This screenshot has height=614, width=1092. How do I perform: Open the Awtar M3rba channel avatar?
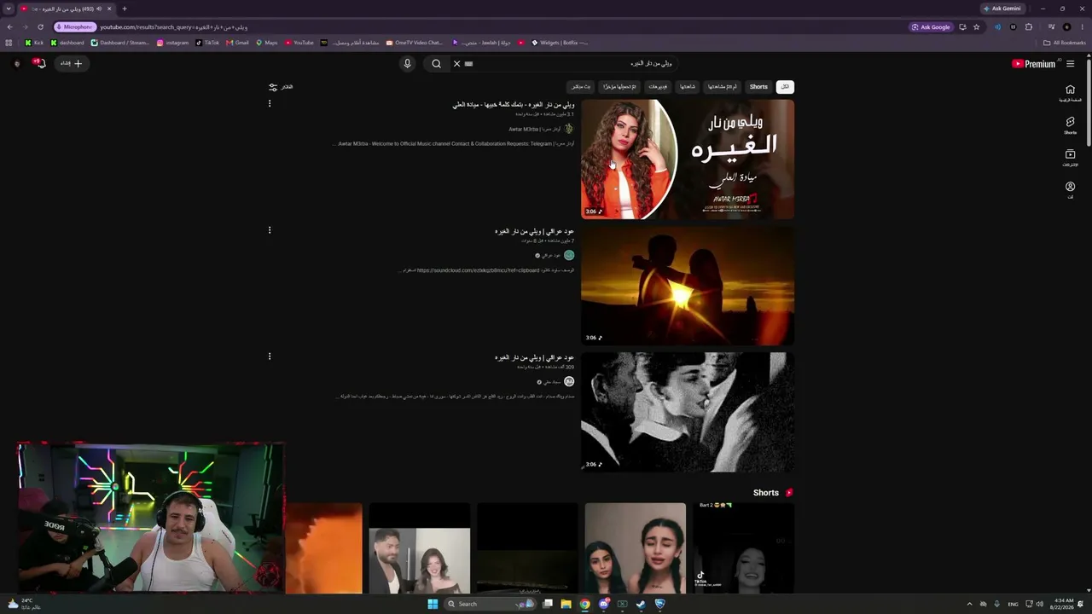point(569,129)
